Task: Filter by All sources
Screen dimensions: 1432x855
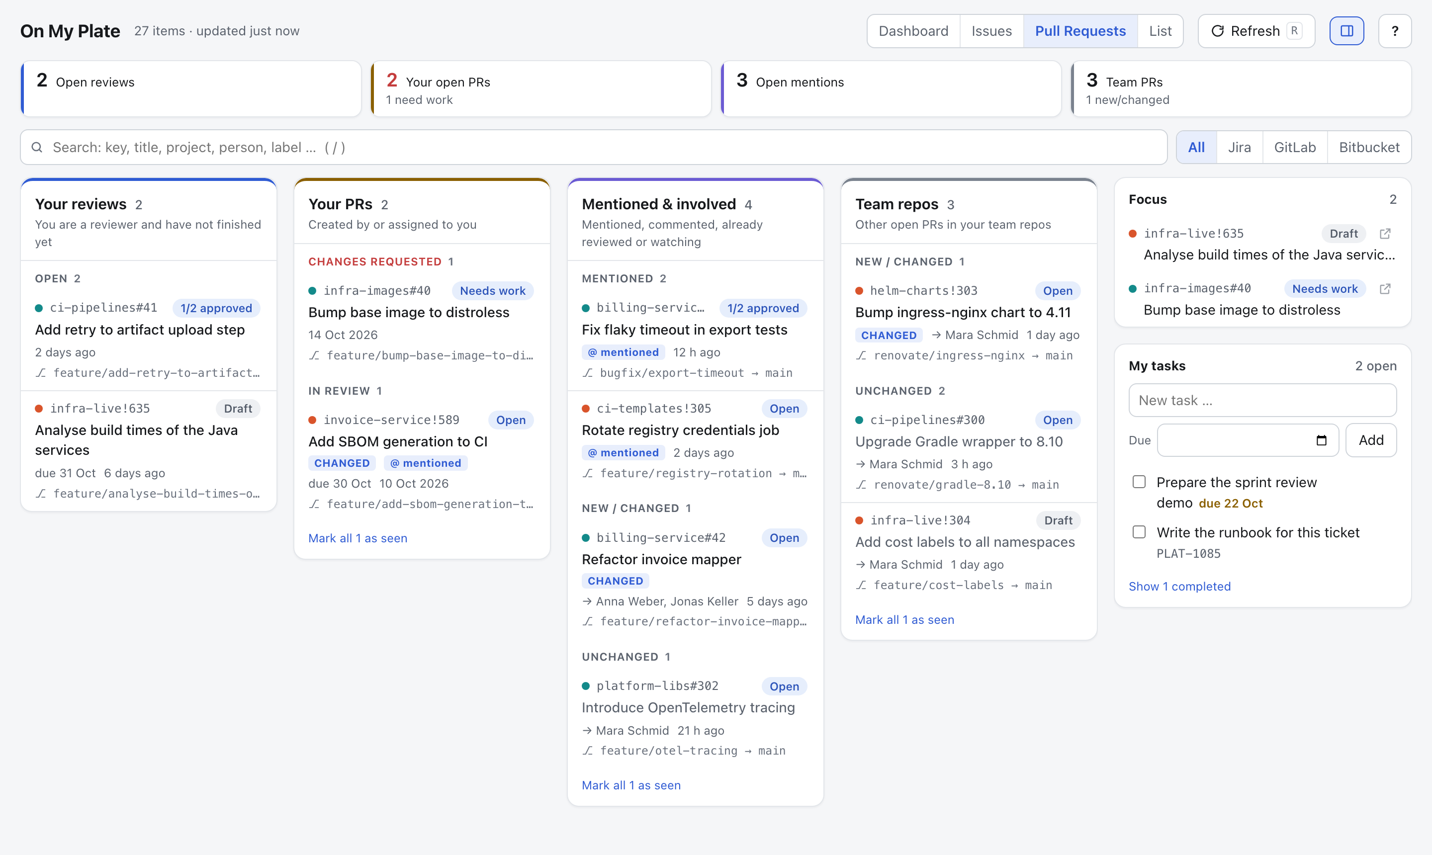Action: tap(1196, 148)
